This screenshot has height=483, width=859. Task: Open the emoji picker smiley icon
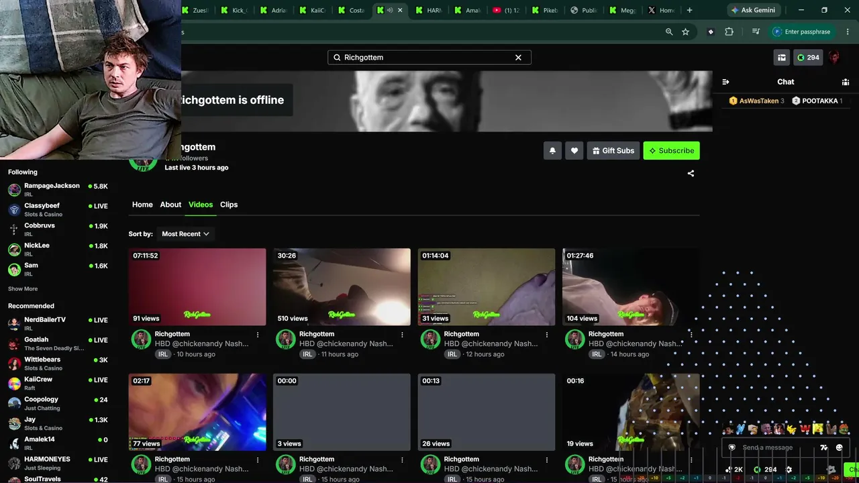(840, 447)
